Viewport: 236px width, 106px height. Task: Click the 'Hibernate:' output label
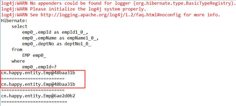click(x=12, y=21)
